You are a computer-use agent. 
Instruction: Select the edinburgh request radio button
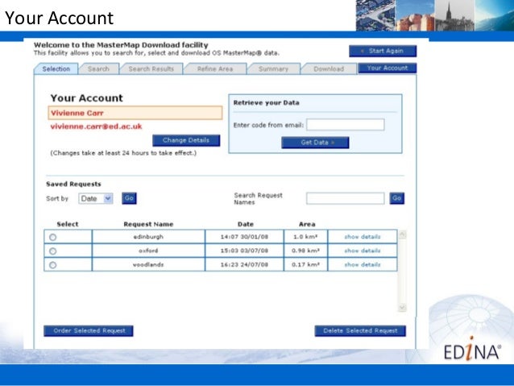(x=53, y=237)
